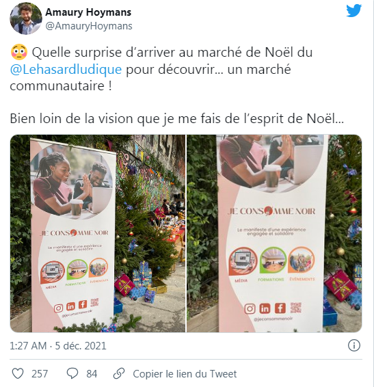Image resolution: width=374 pixels, height=387 pixels.
Task: Like the tweet with heart icon
Action: (18, 373)
